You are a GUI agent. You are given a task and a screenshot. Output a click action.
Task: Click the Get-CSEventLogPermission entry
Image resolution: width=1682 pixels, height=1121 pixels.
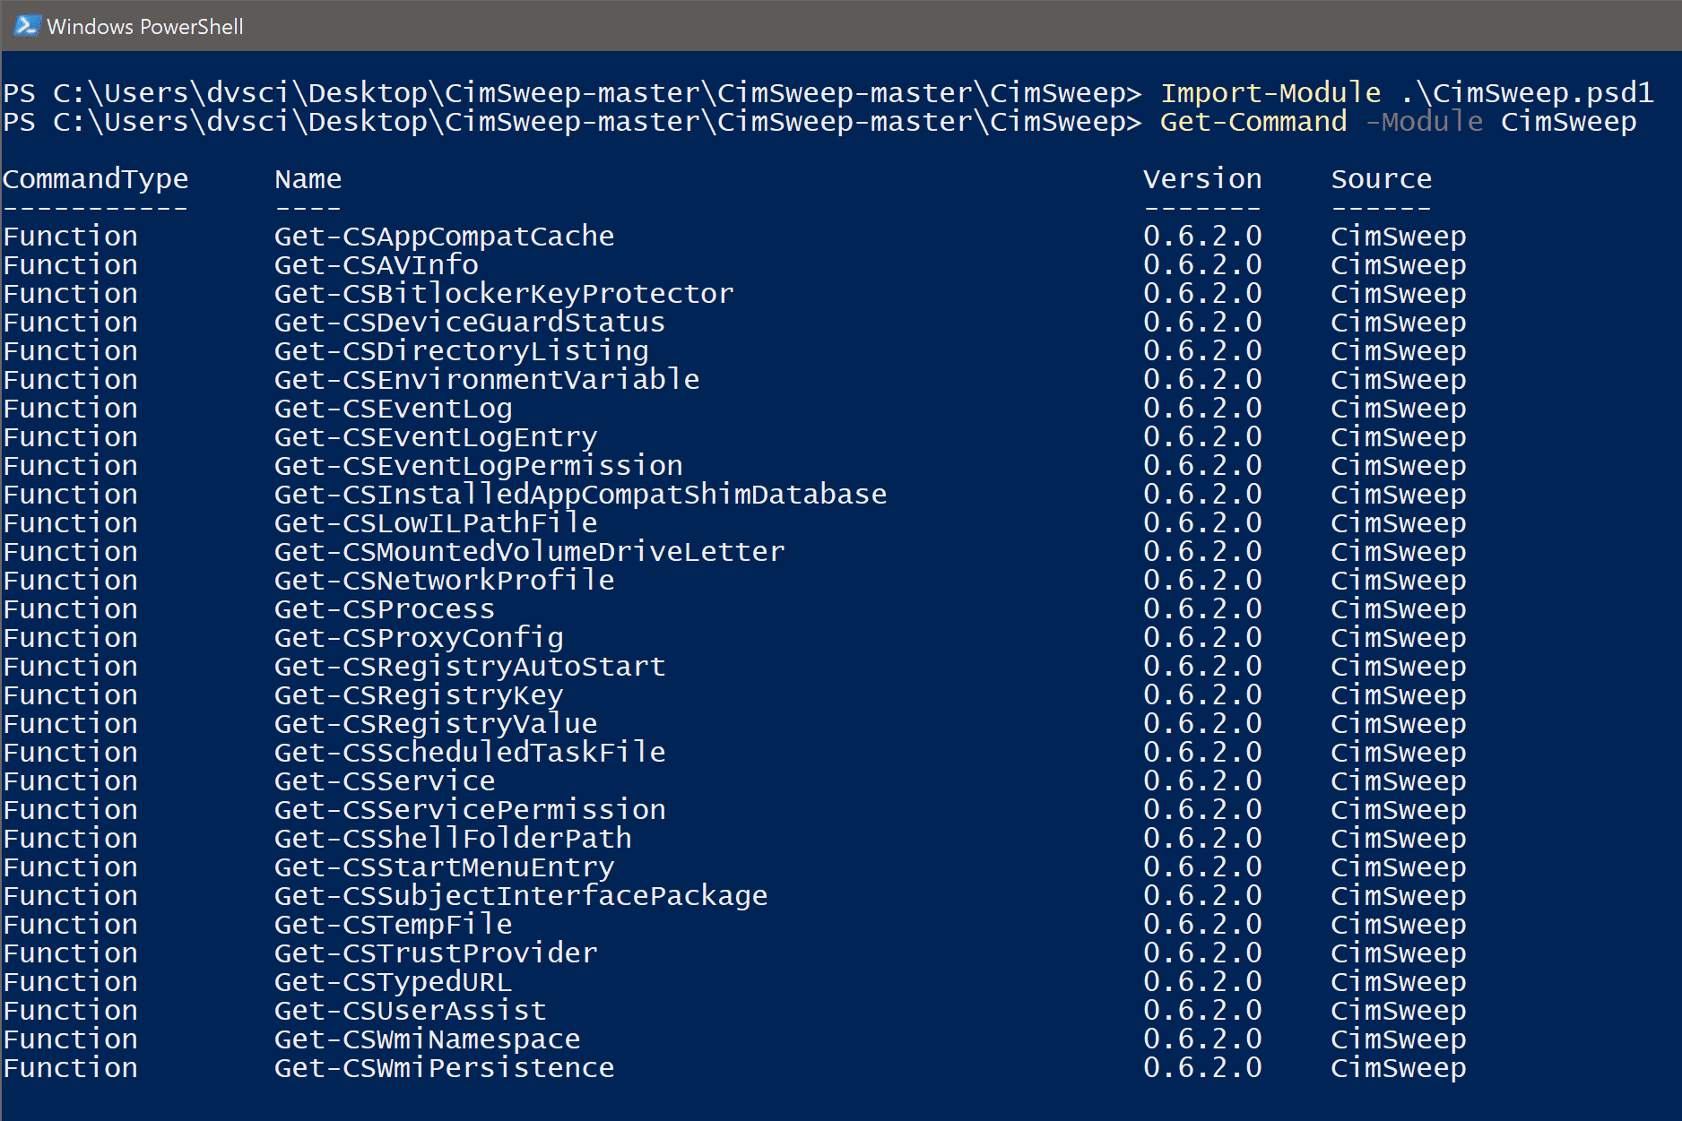pyautogui.click(x=478, y=466)
